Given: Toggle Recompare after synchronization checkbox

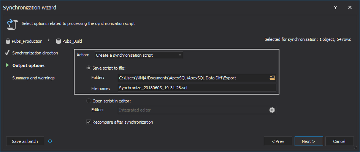Looking at the screenshot, I should (x=89, y=122).
